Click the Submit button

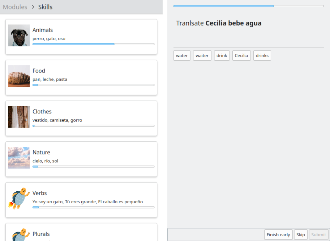point(318,234)
